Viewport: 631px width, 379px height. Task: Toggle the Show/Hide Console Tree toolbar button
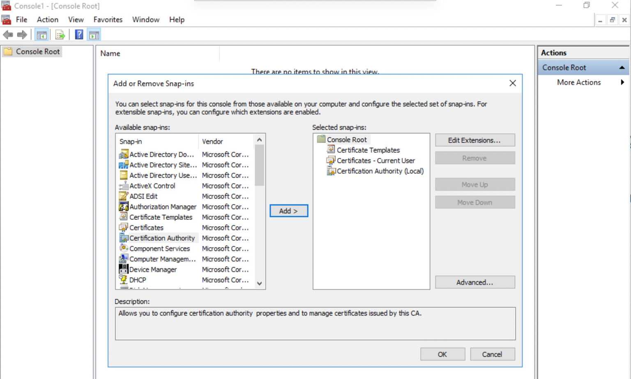(x=41, y=34)
